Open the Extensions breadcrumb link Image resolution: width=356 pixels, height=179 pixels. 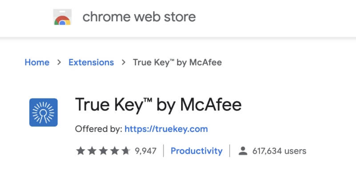[x=91, y=62]
